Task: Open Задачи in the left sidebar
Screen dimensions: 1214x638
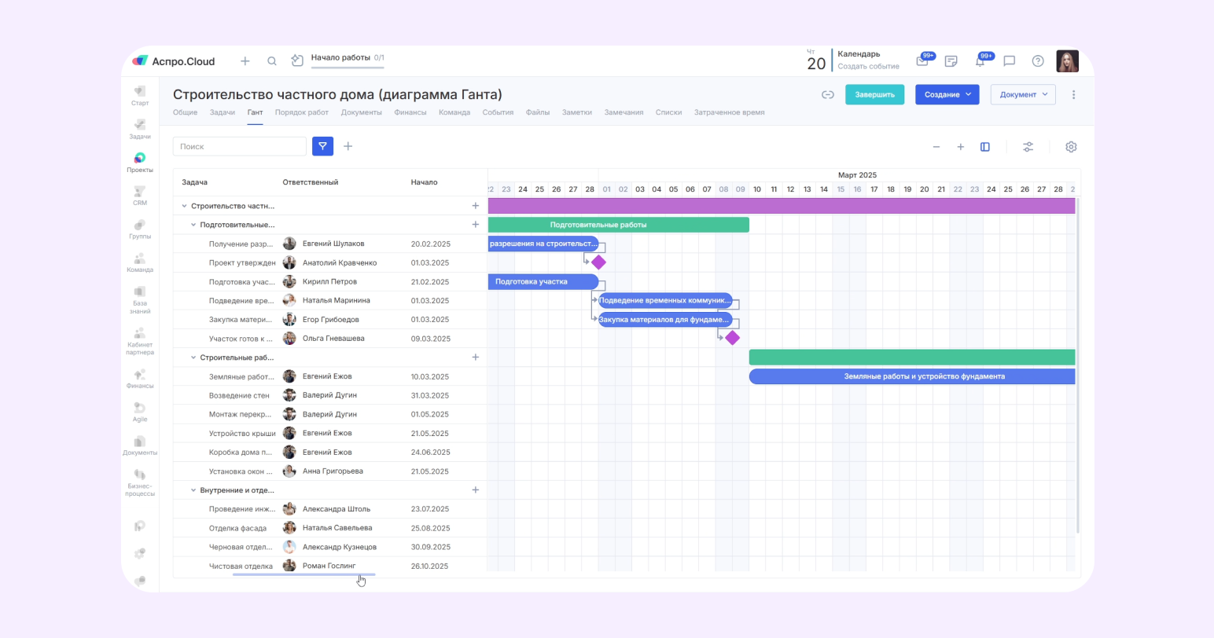Action: (x=140, y=129)
